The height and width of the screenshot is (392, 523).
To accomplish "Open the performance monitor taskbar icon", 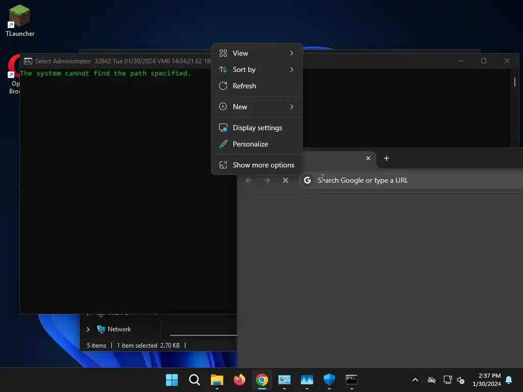I will [x=307, y=380].
